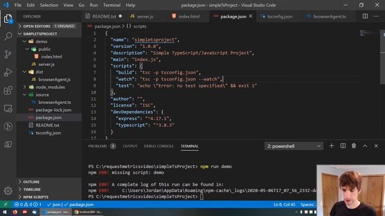385x216 pixels.
Task: Switch to the server.js tab
Action: pos(145,16)
